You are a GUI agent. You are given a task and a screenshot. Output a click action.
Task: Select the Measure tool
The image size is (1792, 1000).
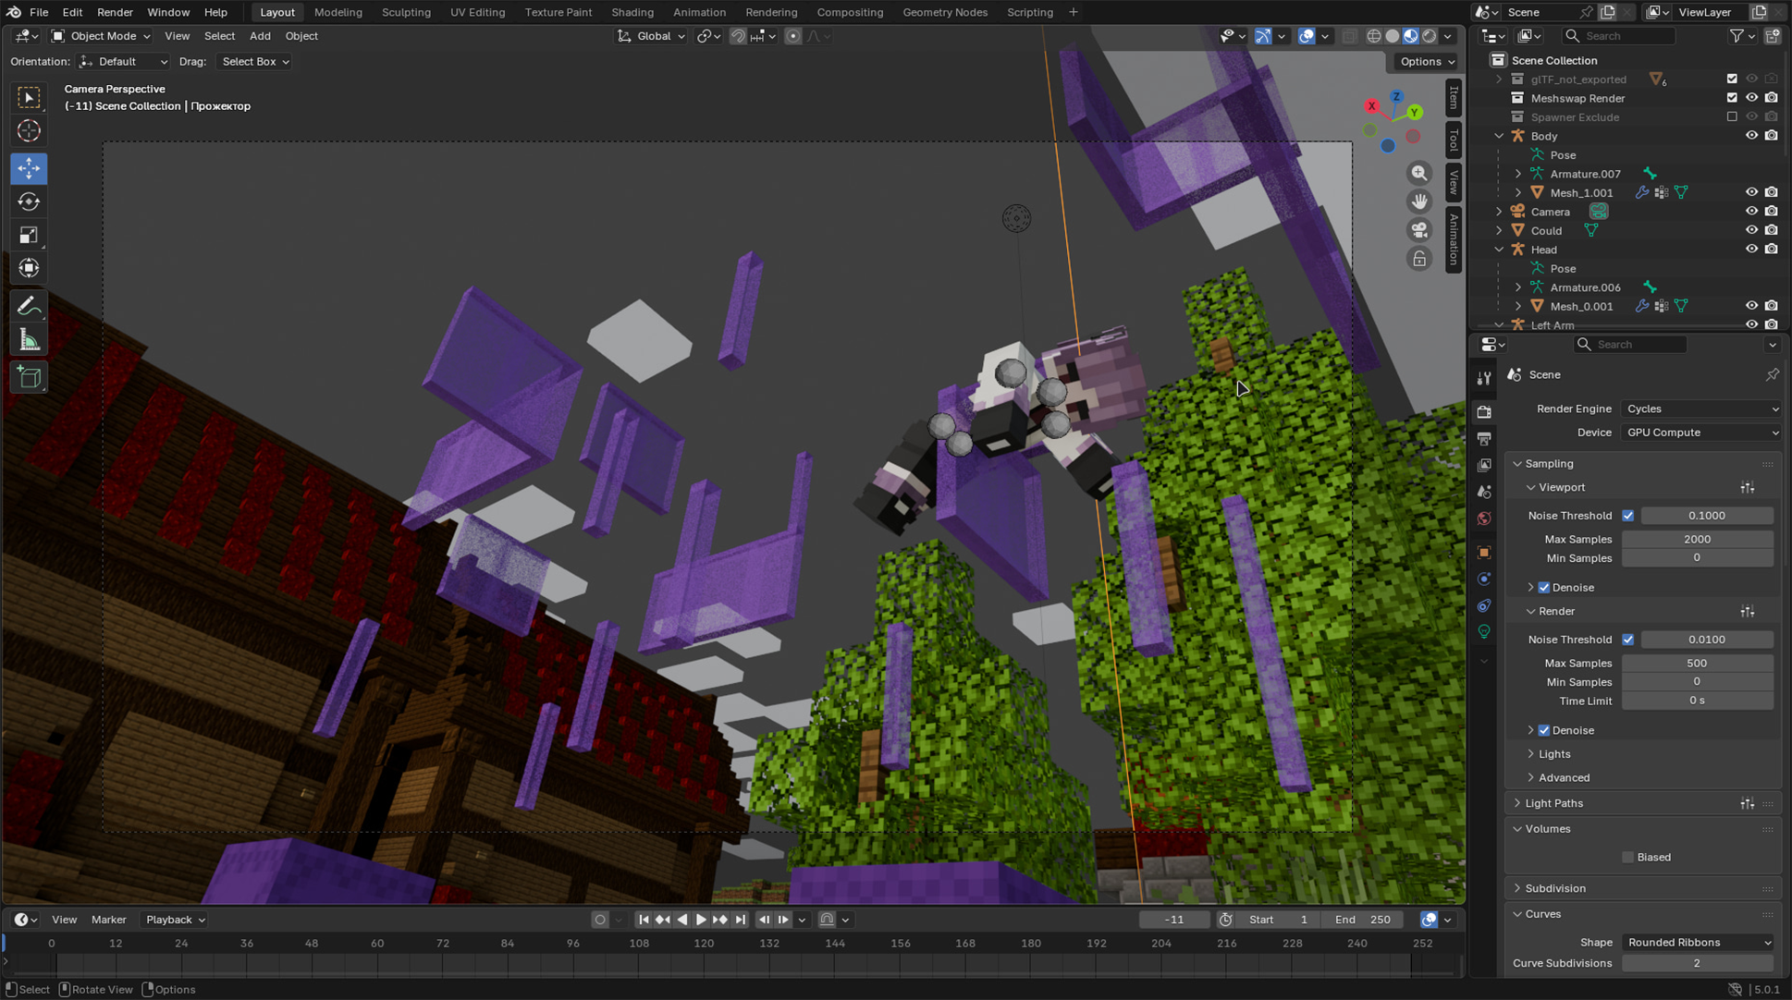(x=29, y=340)
